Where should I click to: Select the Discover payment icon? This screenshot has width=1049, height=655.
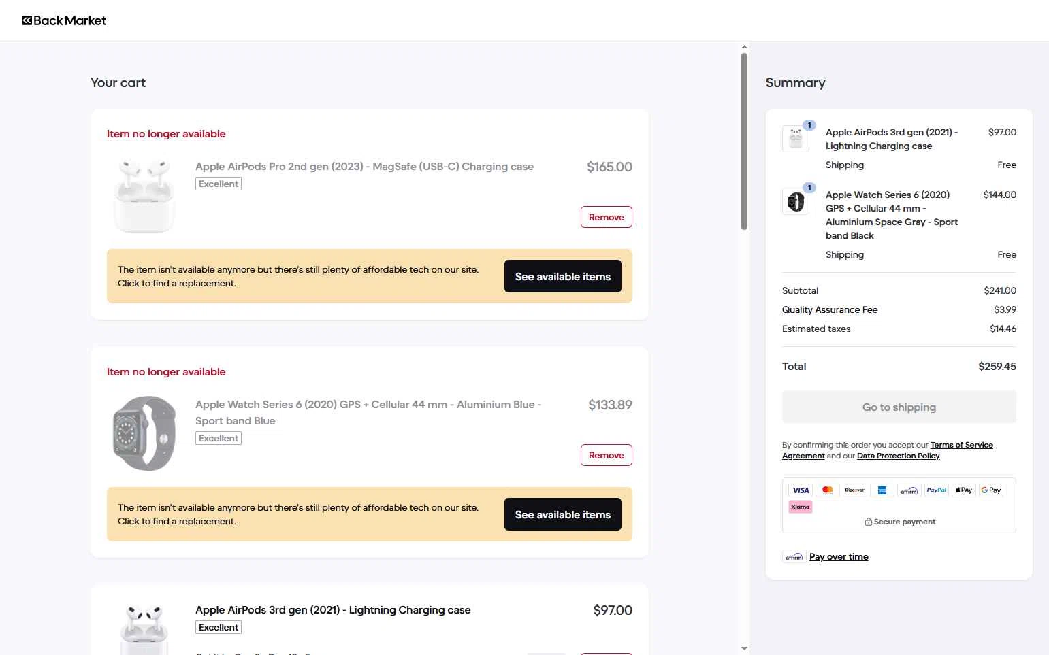[855, 490]
